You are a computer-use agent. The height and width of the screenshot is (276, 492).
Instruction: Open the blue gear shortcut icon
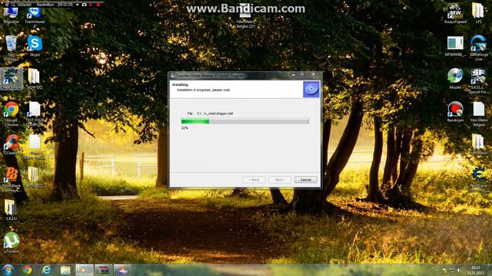478,179
